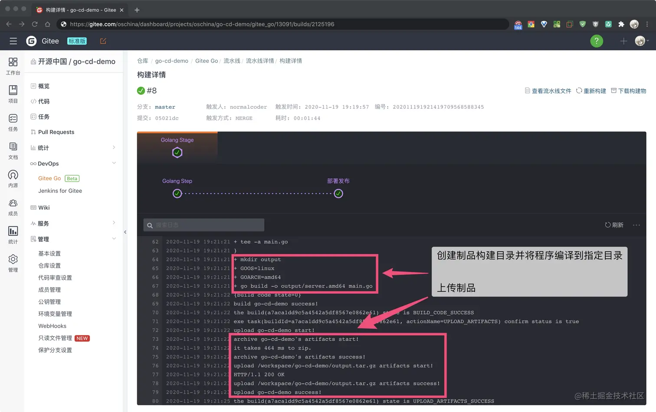
Task: Open a new browser tab
Action: coord(137,10)
